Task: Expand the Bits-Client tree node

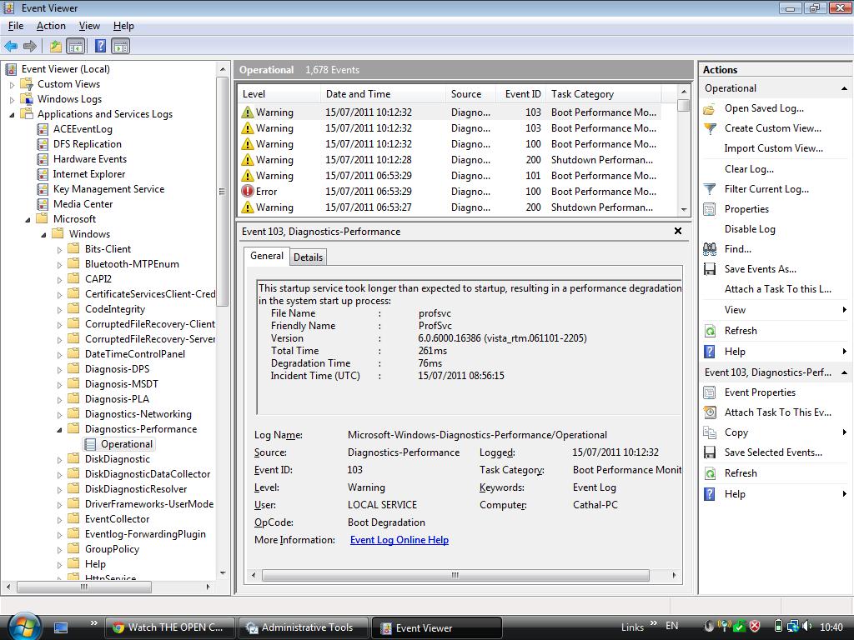Action: (59, 250)
